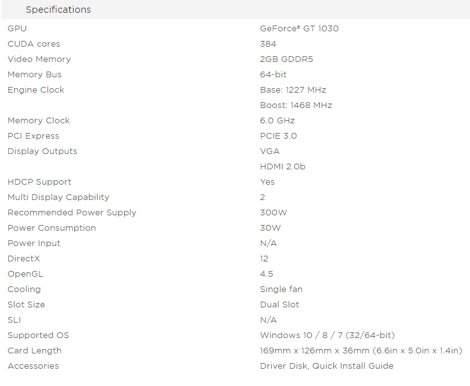Select the 30W power consumption value
Viewport: 470px width, 386px height.
[x=270, y=228]
